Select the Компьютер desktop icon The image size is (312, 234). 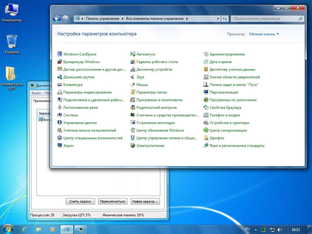pyautogui.click(x=12, y=12)
